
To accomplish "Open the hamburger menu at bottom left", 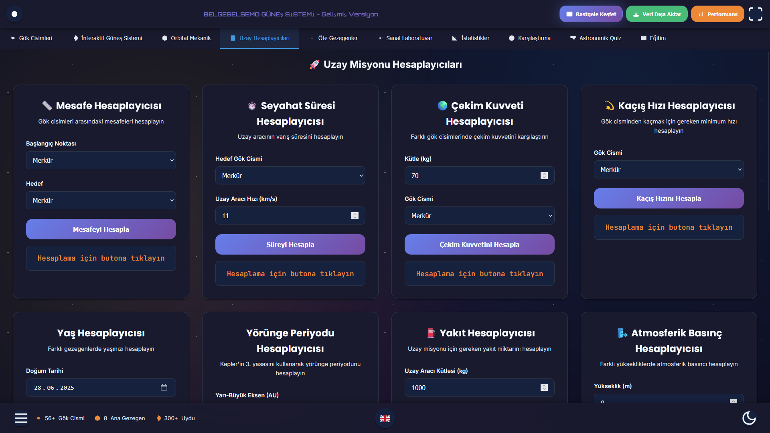I will (x=21, y=418).
